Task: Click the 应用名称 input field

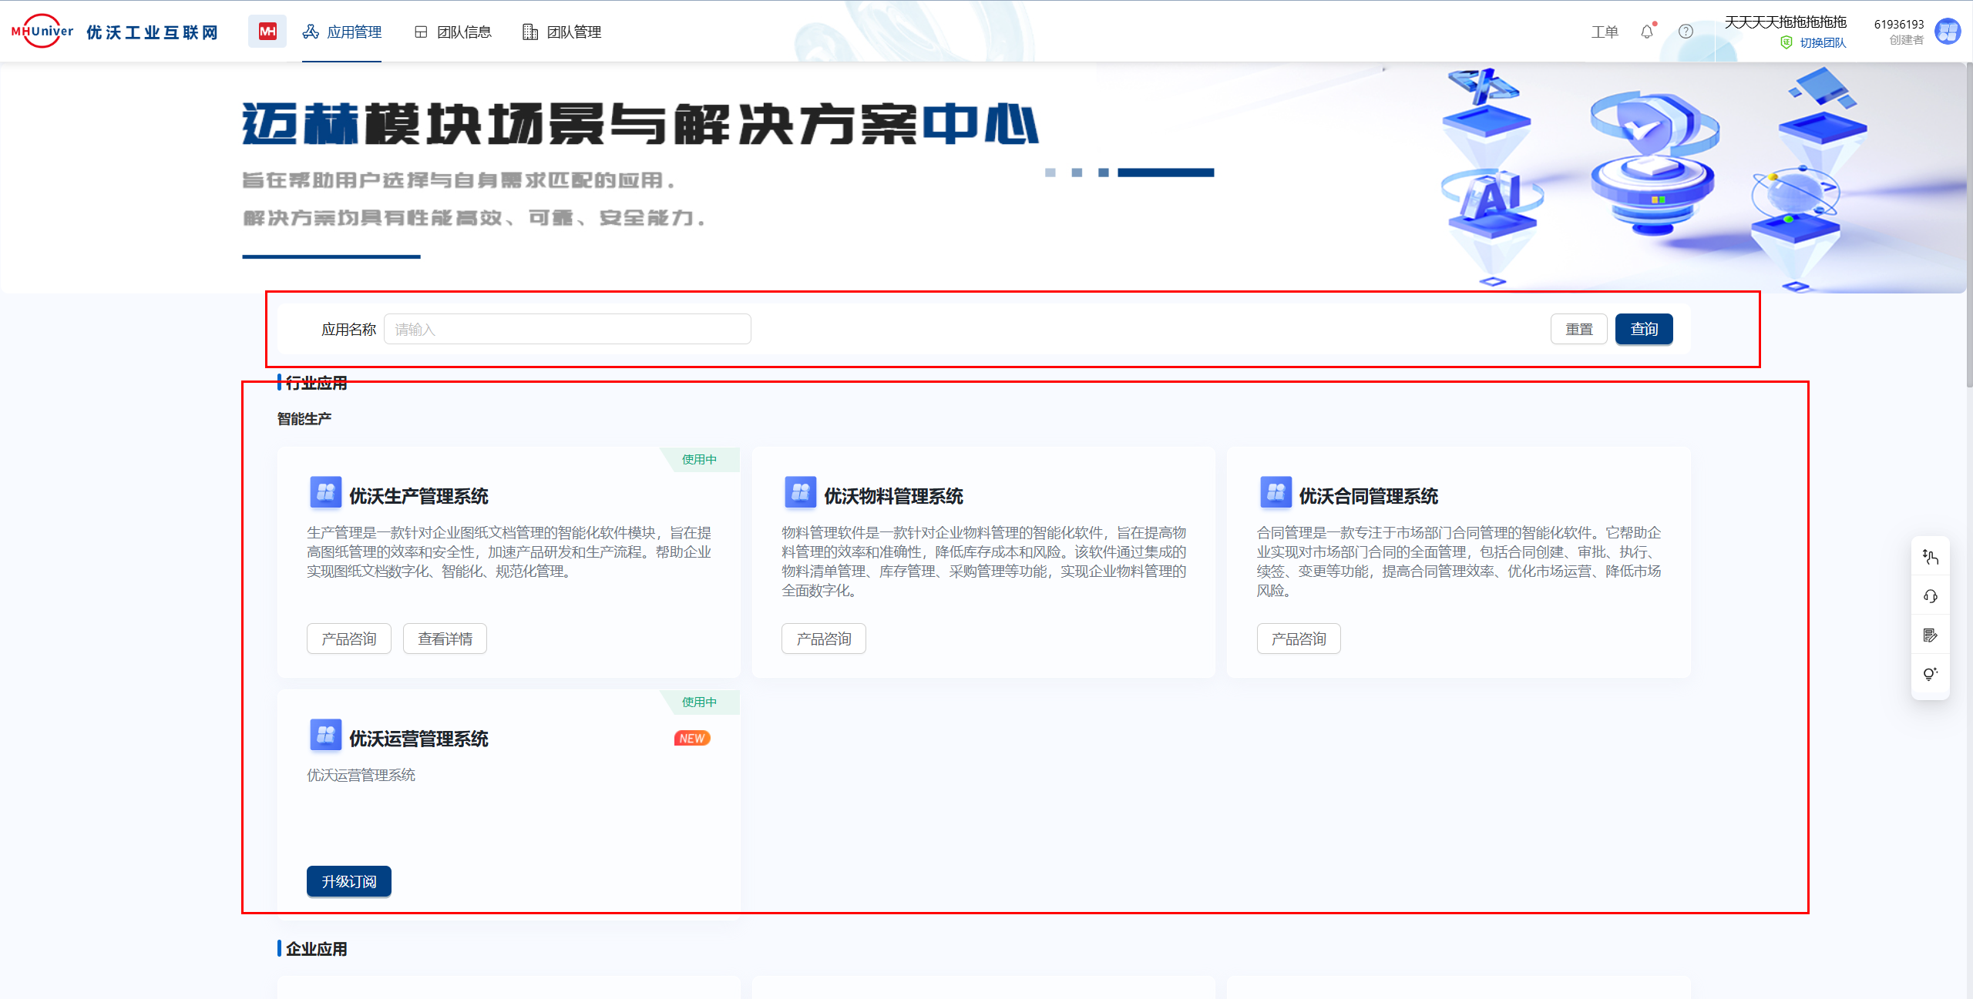Action: pyautogui.click(x=567, y=330)
